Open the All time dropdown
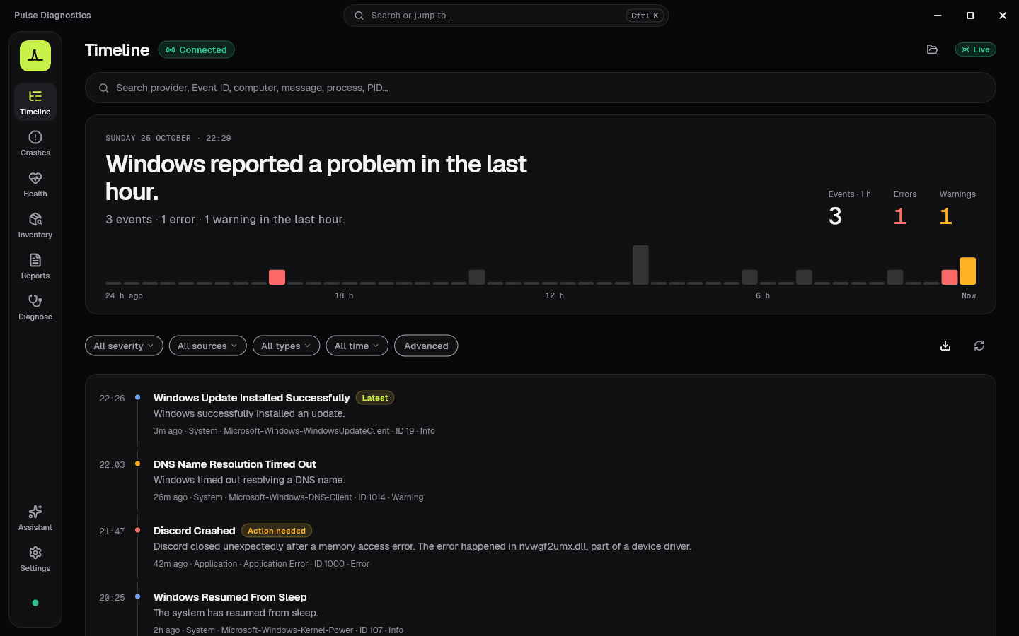 click(357, 346)
